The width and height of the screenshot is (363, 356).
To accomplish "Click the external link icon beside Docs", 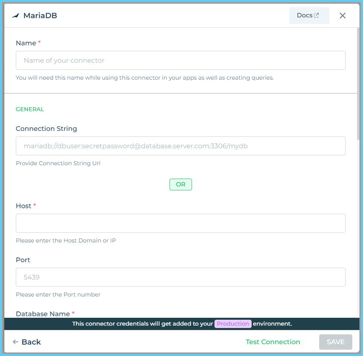I will click(x=316, y=15).
